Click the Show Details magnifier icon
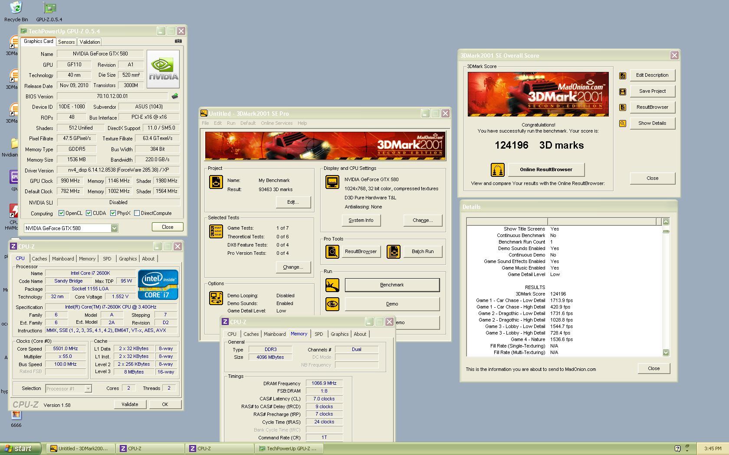 pyautogui.click(x=623, y=123)
